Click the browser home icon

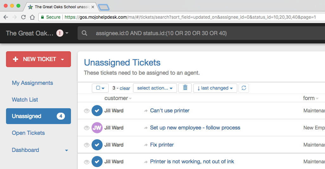32,17
